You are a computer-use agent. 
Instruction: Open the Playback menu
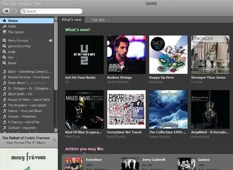click(25, 4)
